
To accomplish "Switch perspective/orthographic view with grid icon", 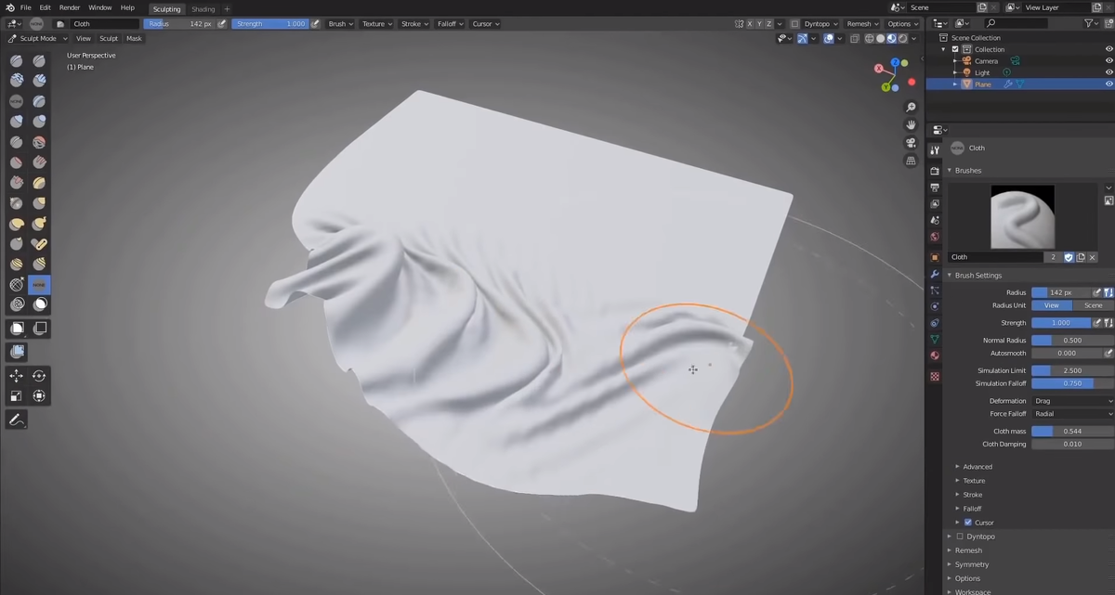I will point(912,161).
